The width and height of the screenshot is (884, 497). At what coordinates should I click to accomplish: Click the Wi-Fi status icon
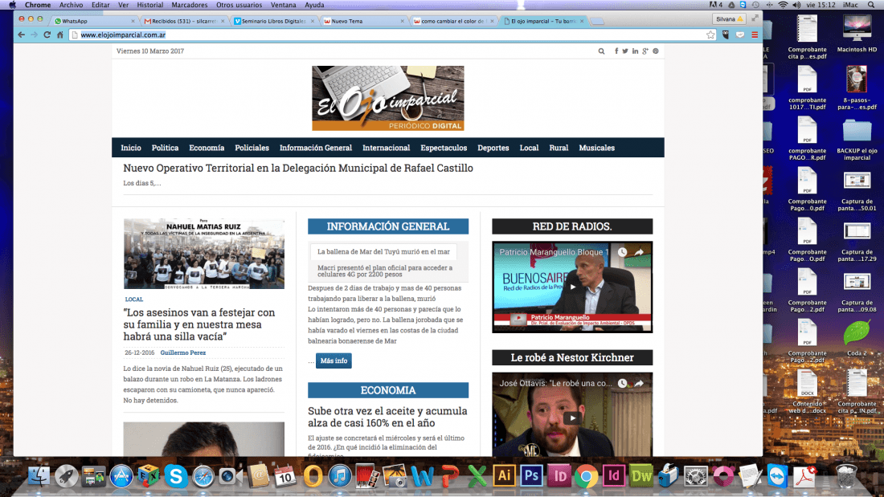click(783, 5)
